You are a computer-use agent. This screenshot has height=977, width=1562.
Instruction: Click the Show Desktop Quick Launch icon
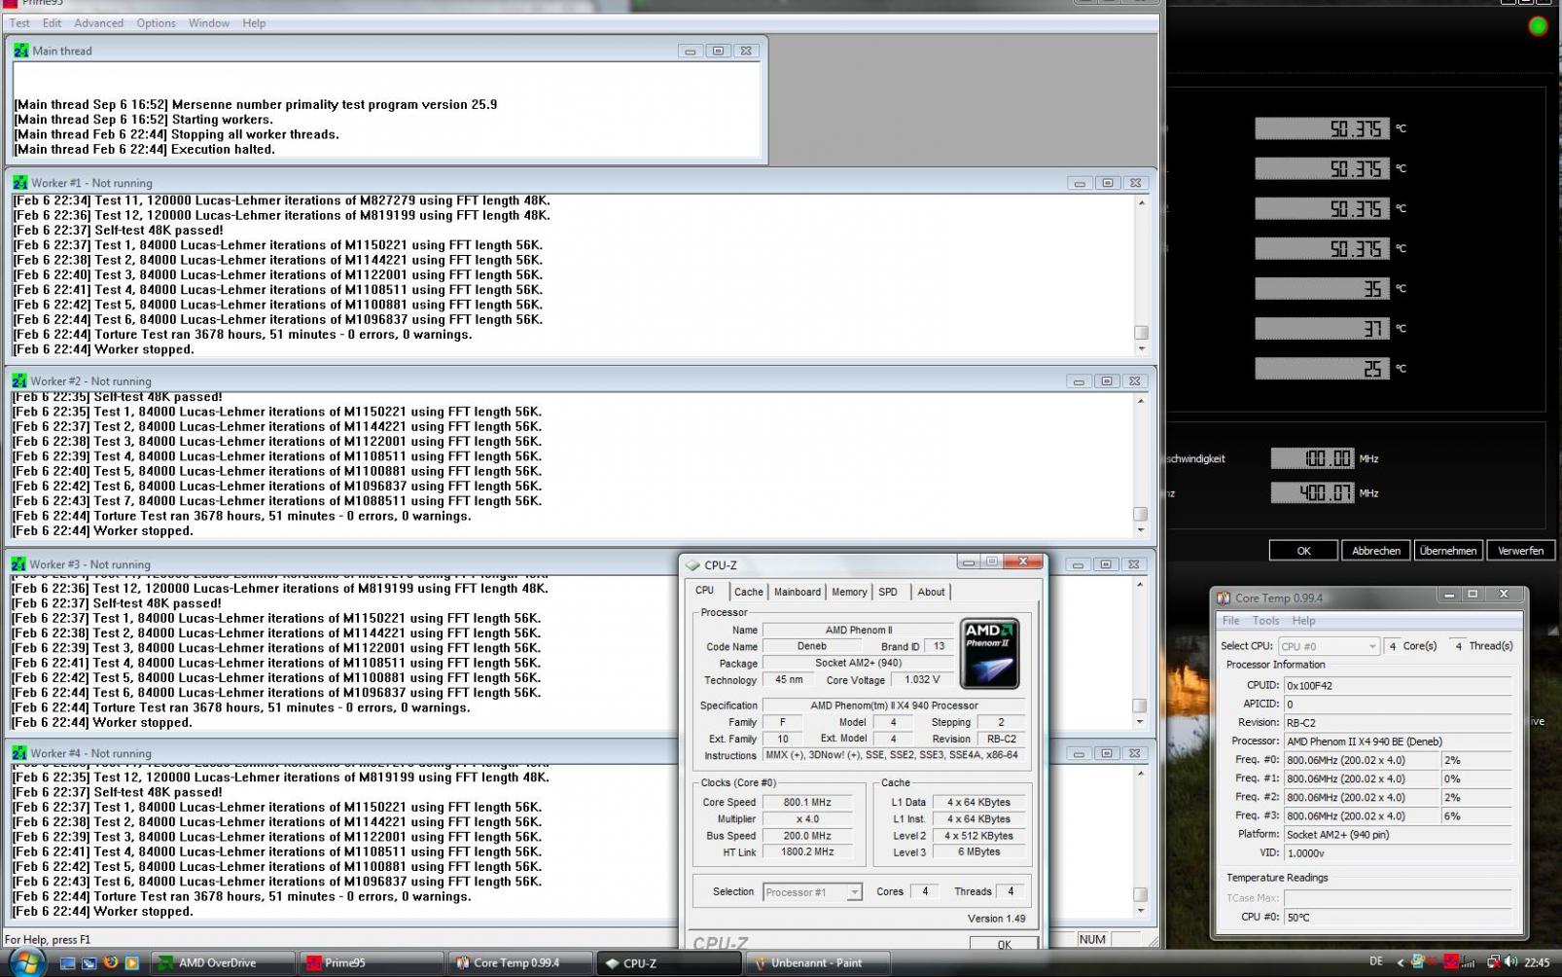click(67, 962)
